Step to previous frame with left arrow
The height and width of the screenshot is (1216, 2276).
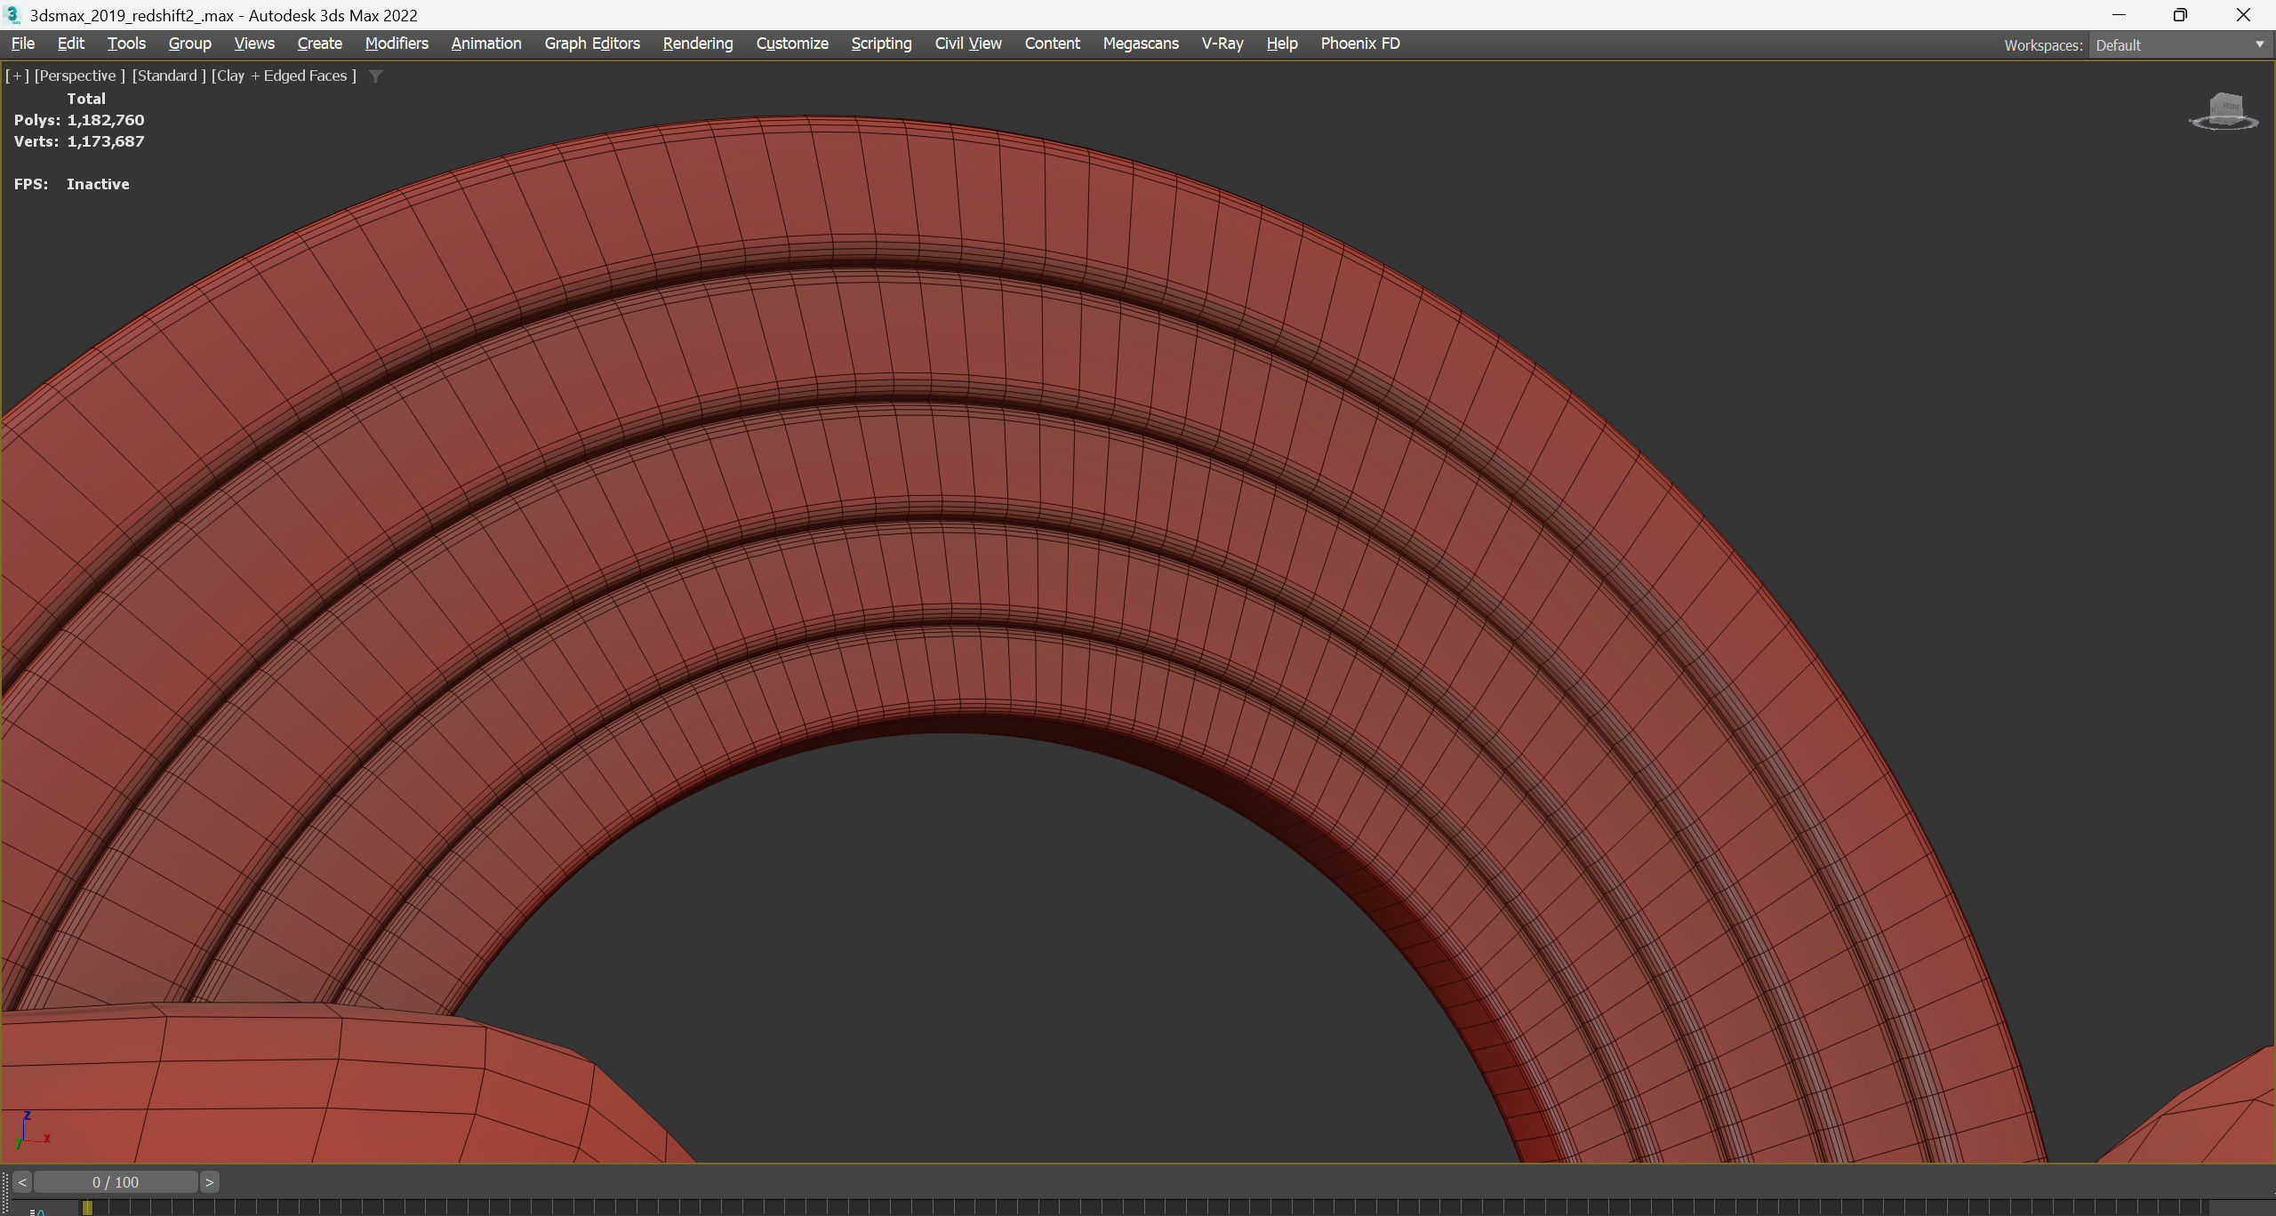pos(22,1182)
